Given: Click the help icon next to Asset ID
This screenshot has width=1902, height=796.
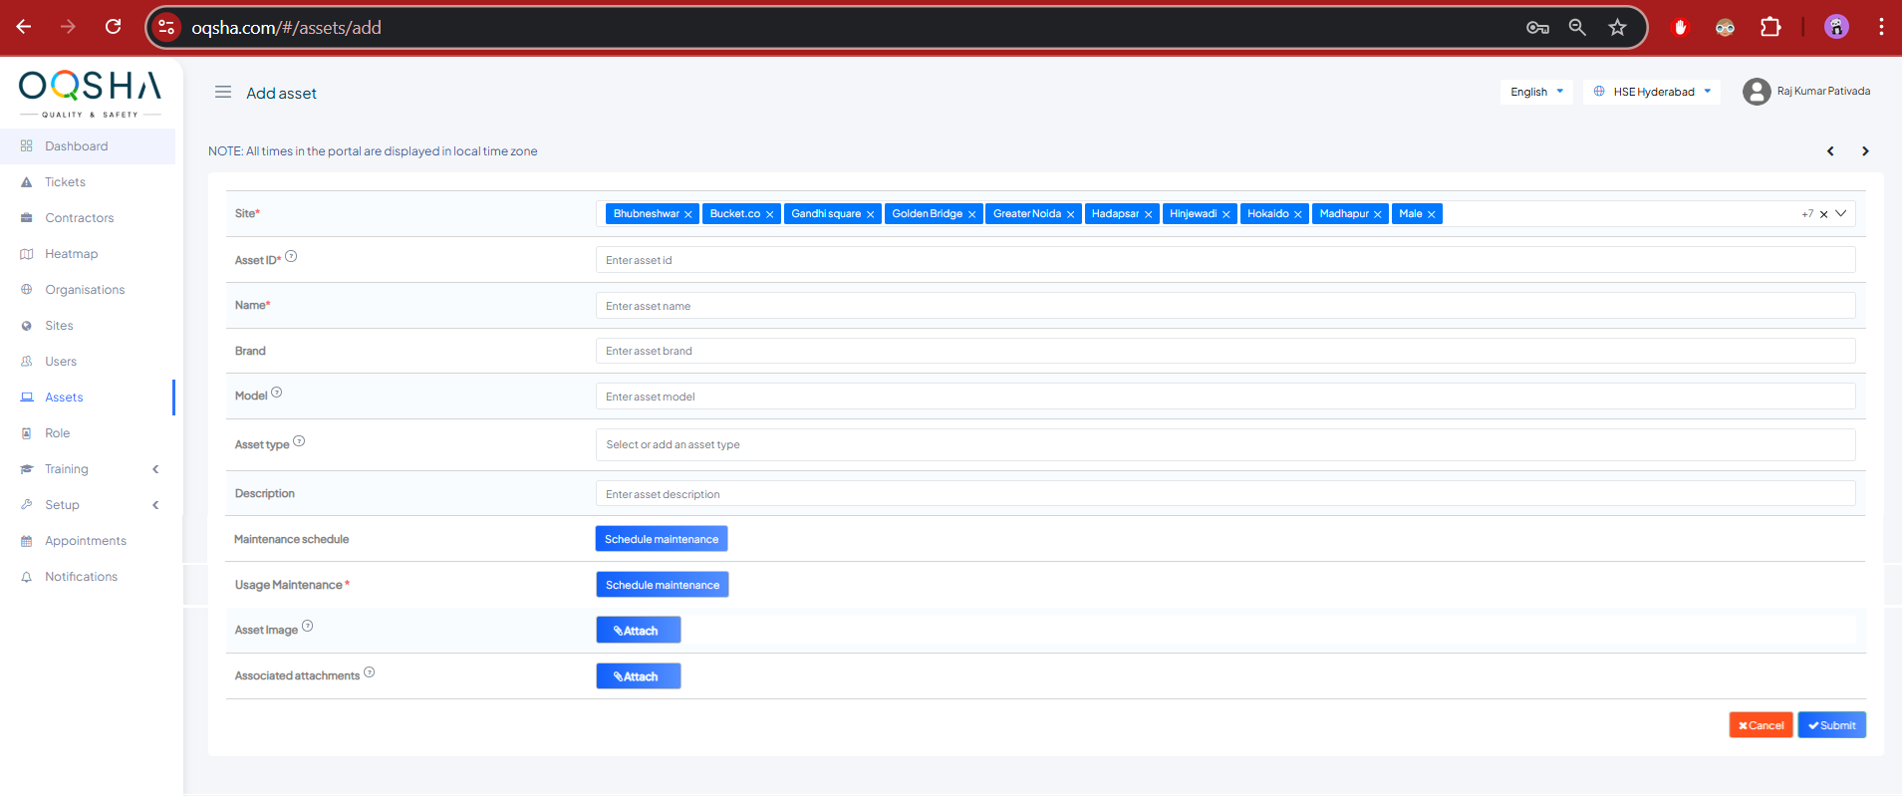Looking at the screenshot, I should coord(291,257).
